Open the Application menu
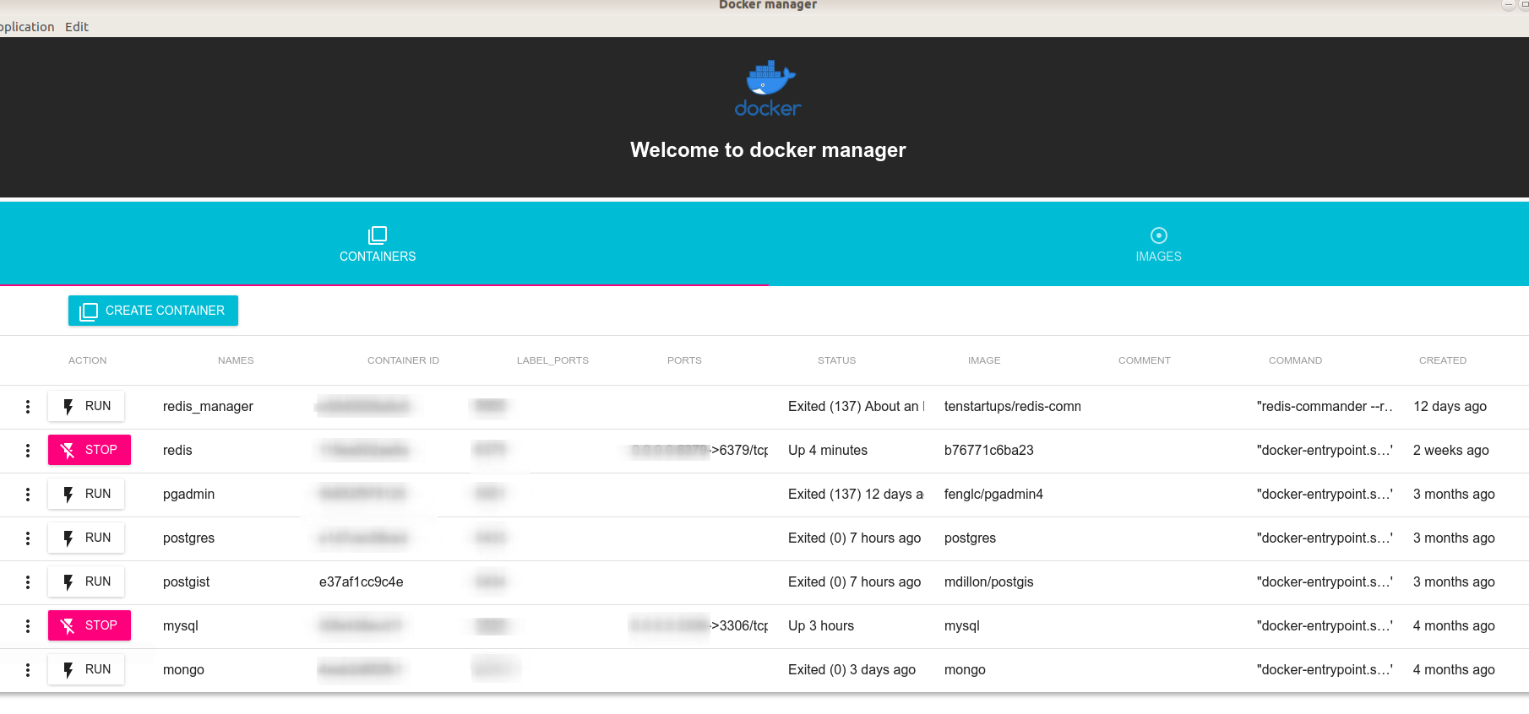Screen dimensions: 1529x714 26,27
